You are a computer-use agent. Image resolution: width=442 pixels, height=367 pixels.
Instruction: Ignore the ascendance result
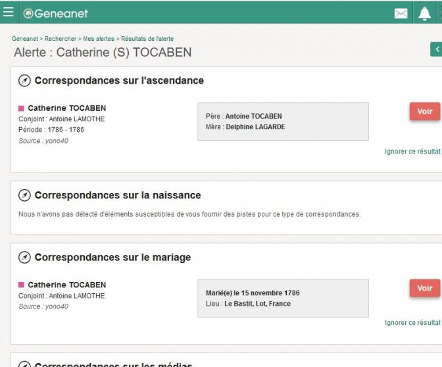click(412, 152)
